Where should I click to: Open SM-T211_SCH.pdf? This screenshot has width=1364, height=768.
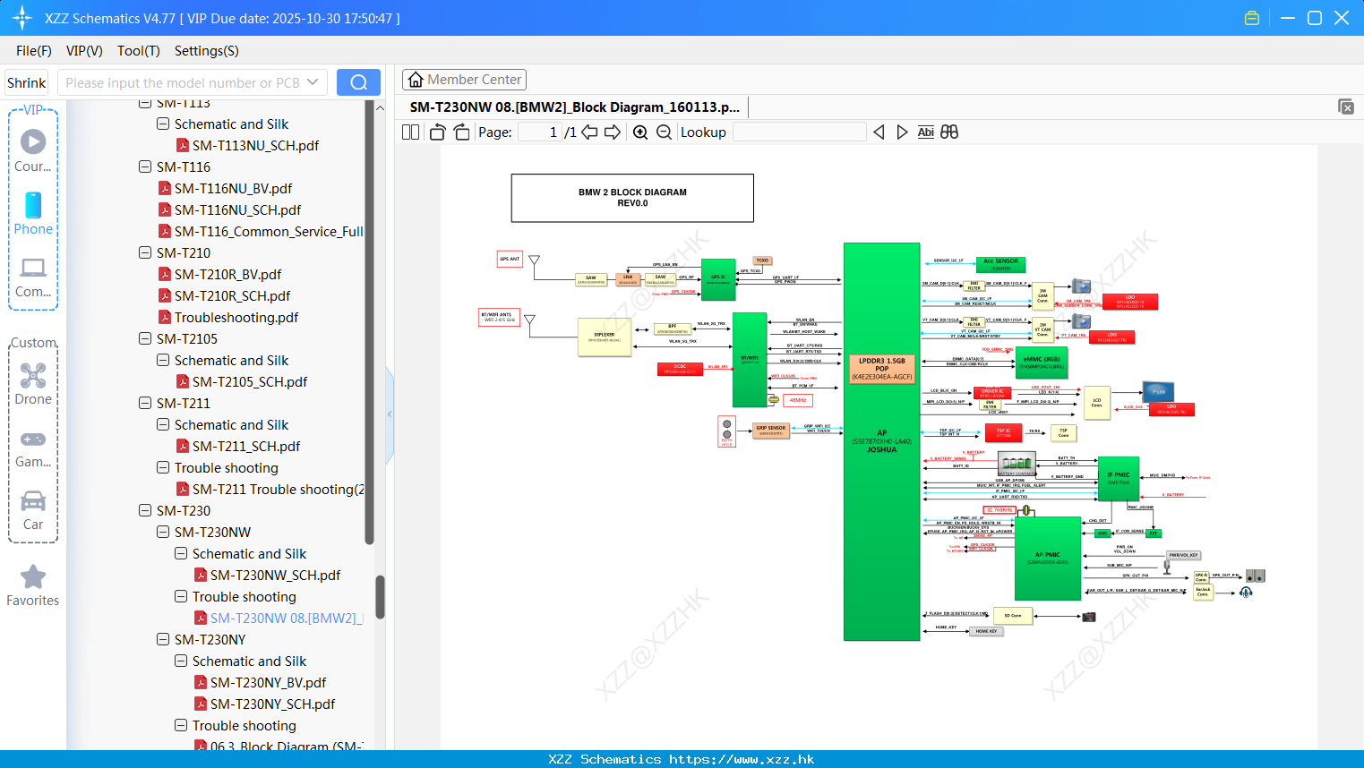(x=246, y=446)
